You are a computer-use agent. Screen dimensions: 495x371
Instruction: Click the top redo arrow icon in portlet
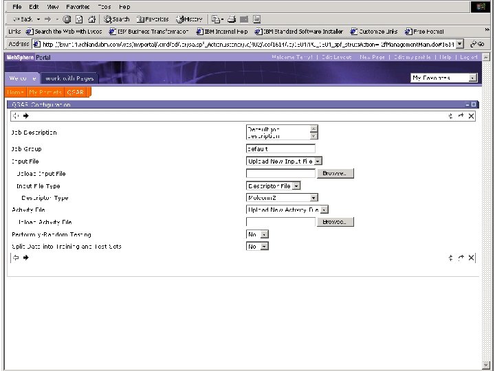tap(461, 116)
